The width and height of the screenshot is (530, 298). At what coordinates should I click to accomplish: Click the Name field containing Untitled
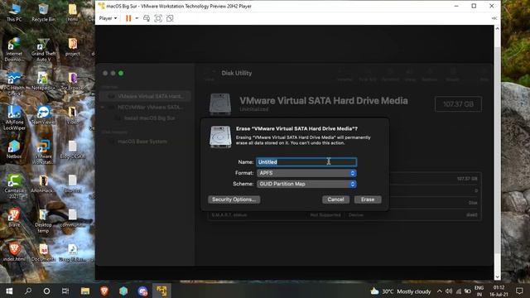coord(306,162)
